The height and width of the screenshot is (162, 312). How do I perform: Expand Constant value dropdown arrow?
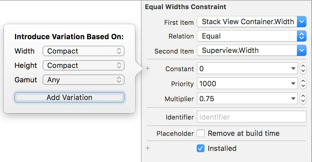[293, 69]
